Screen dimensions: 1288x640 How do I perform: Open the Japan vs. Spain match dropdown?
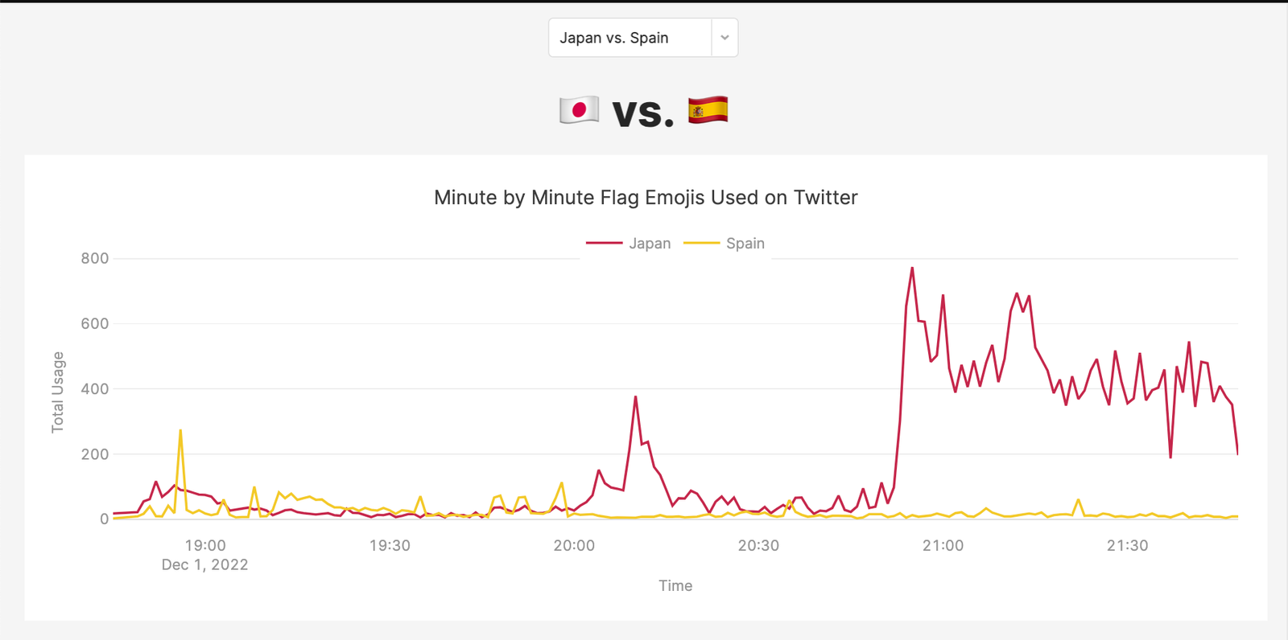630,38
